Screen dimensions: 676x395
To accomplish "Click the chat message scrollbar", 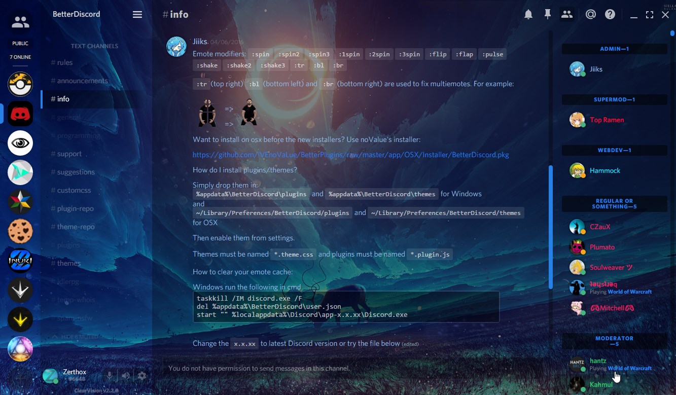I will tap(551, 226).
